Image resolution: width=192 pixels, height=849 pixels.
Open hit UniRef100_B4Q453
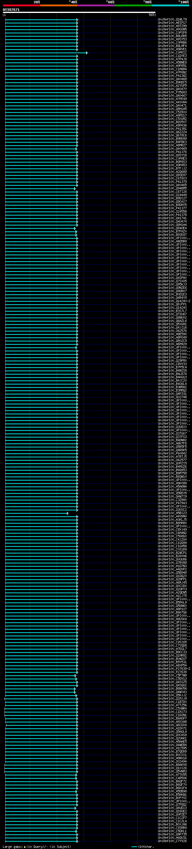(172, 470)
